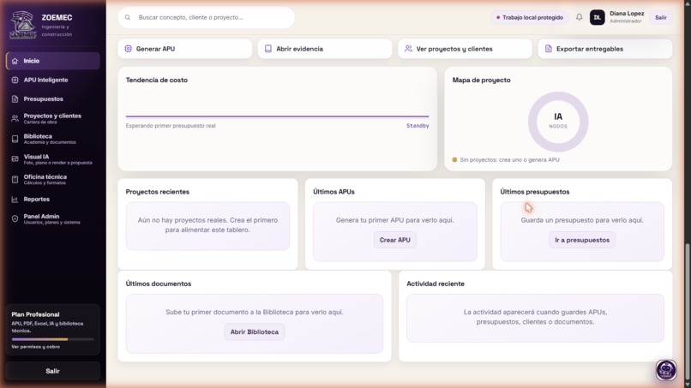Click Ver proyectos y clientes button
691x388 pixels.
465,49
